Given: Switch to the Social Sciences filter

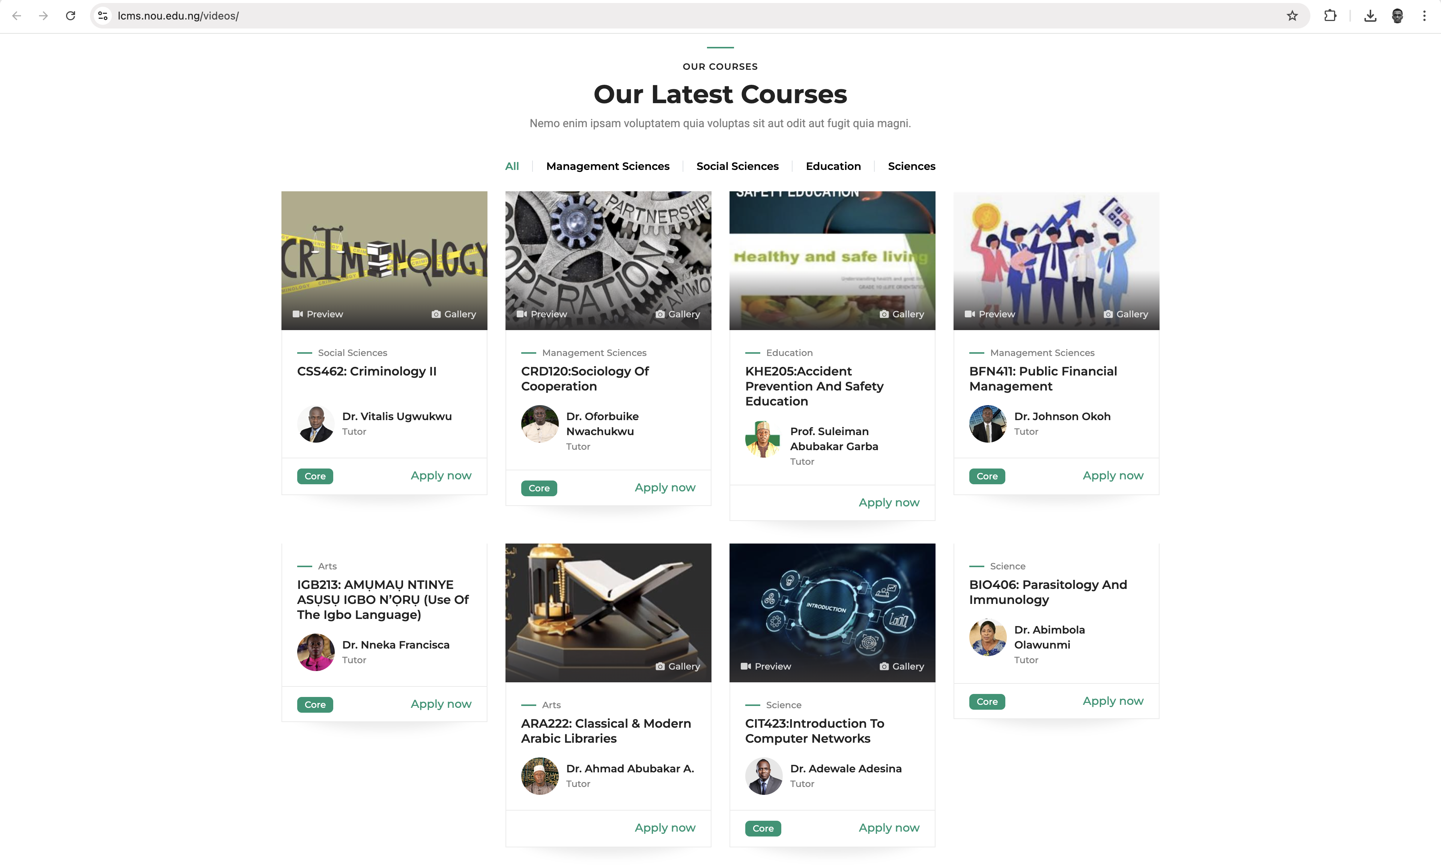Looking at the screenshot, I should tap(737, 166).
